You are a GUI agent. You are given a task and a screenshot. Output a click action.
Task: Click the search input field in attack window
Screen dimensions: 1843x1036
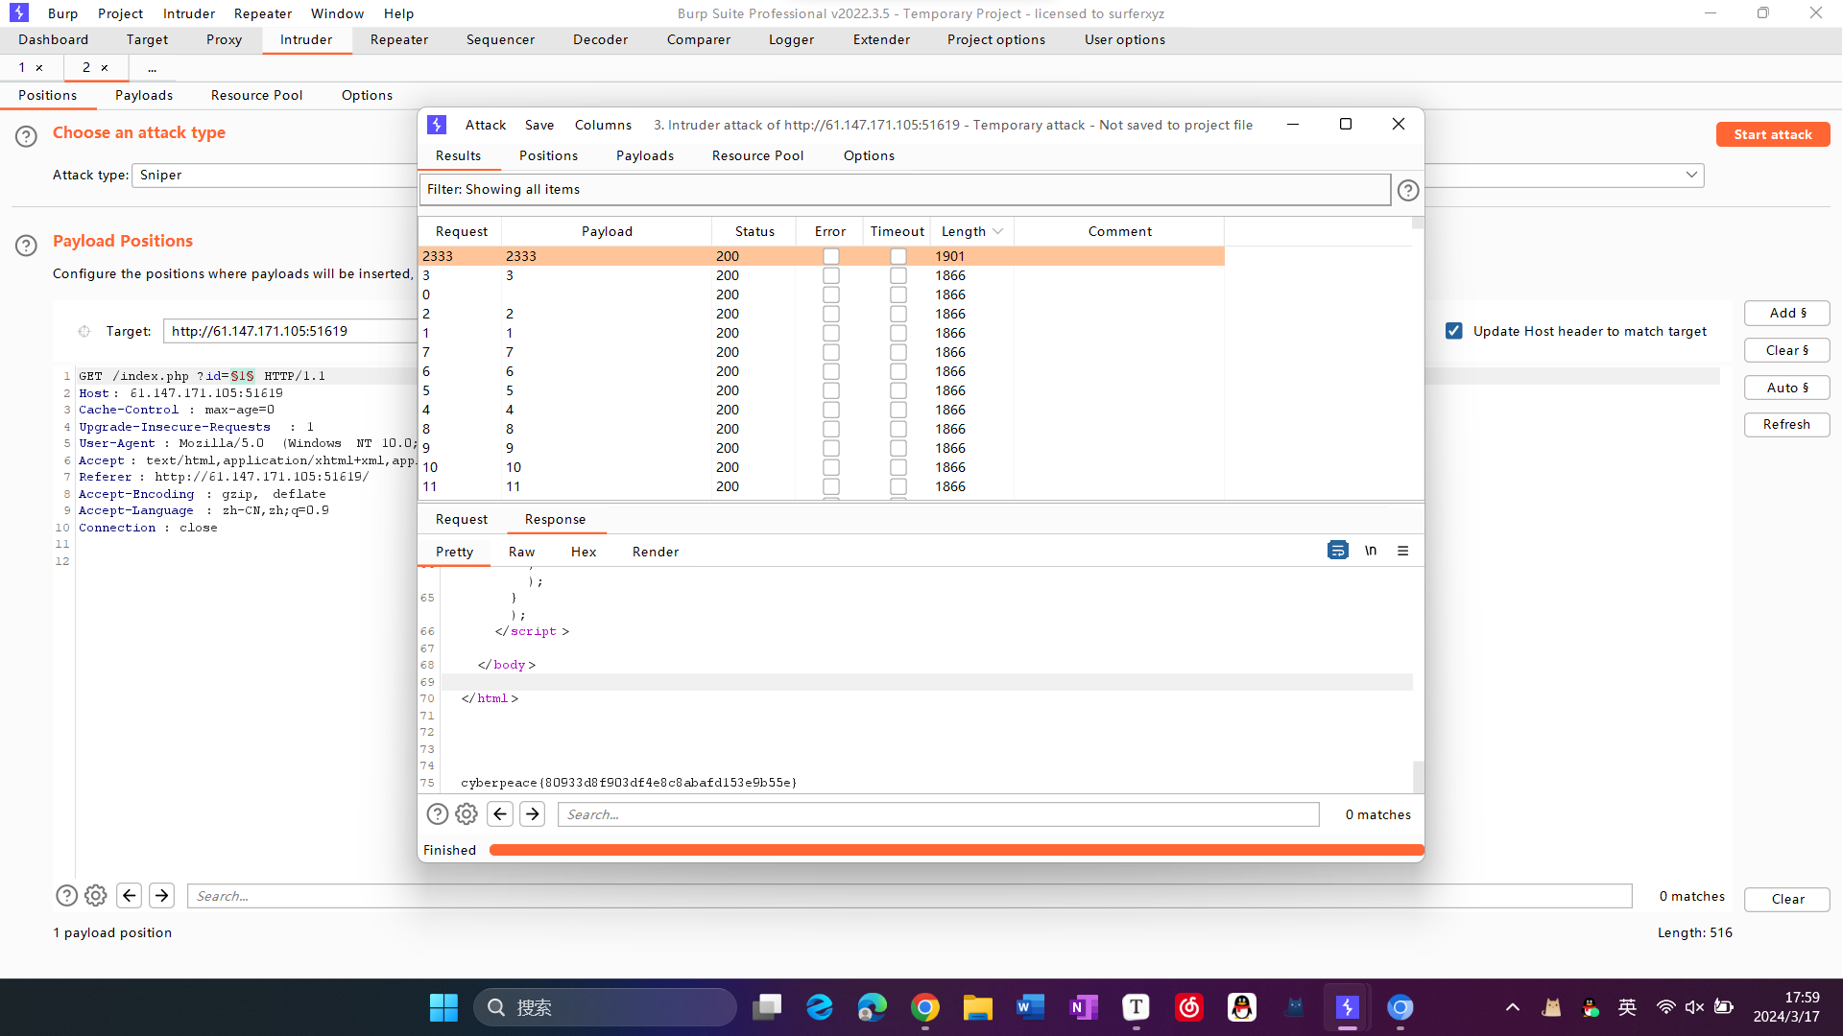click(x=938, y=813)
